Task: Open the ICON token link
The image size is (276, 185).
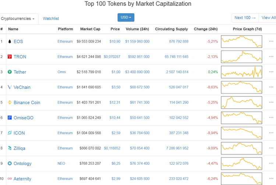Action: pos(19,133)
